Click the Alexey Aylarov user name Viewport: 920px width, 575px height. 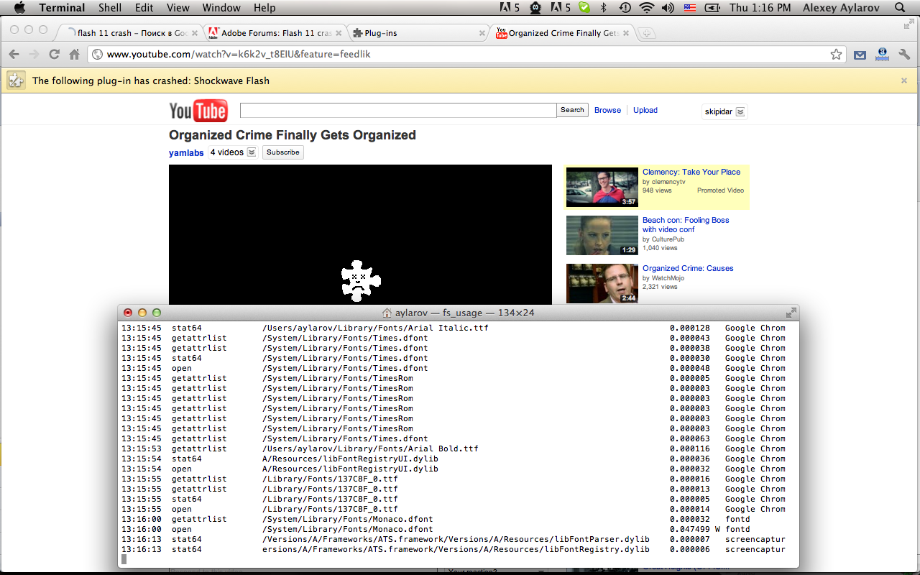842,8
